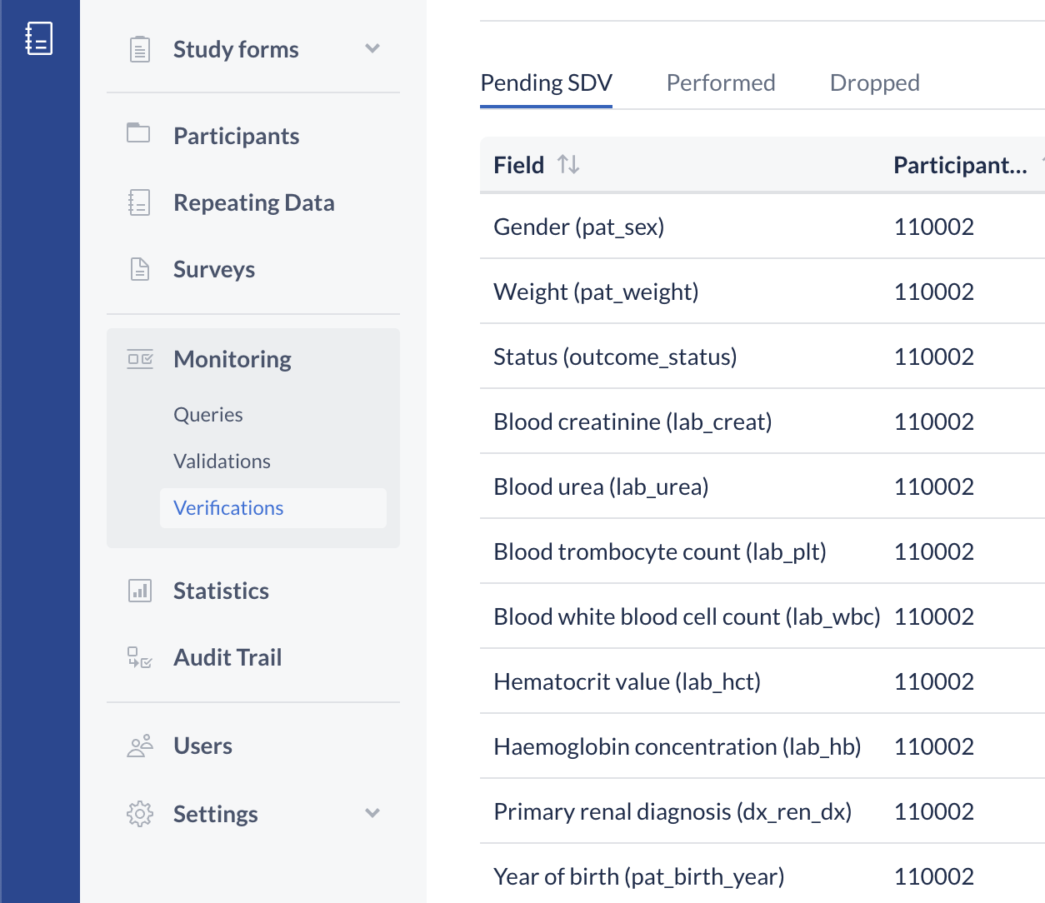Open the Validations submenu link
This screenshot has height=903, width=1045.
tap(222, 461)
